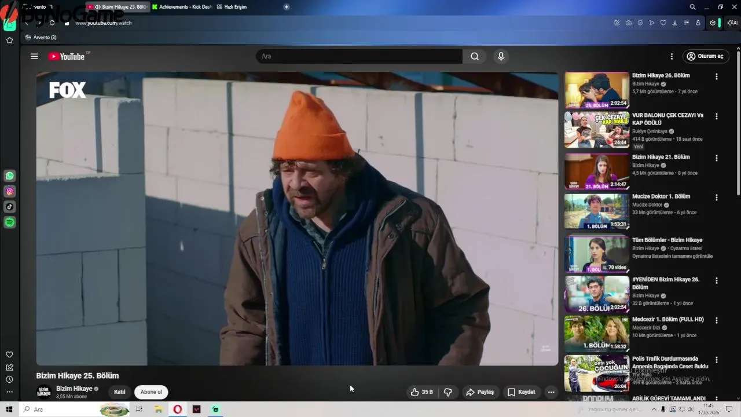Click the main video player frame
The height and width of the screenshot is (417, 741).
(297, 218)
